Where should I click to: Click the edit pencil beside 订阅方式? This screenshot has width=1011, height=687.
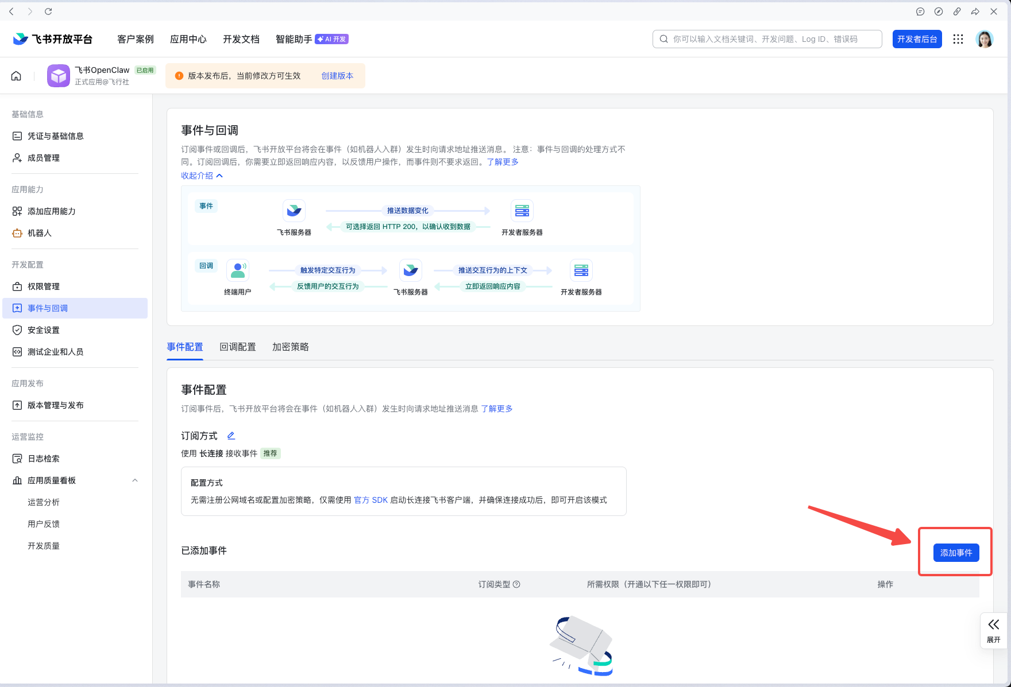[231, 435]
